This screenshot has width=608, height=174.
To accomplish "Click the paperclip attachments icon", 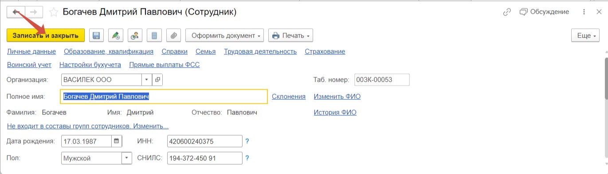I will click(x=174, y=35).
